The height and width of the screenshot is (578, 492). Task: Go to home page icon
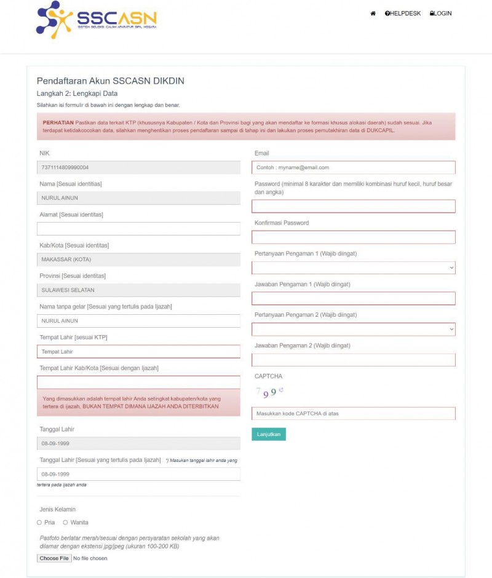tap(373, 14)
